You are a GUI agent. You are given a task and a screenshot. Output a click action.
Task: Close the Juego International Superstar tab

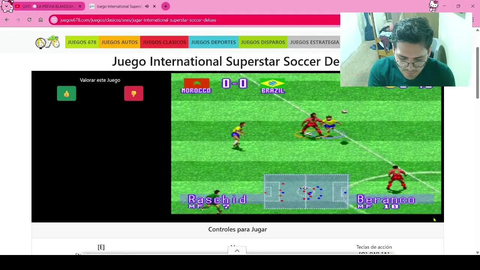[x=154, y=6]
